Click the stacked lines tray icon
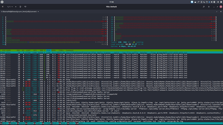Screen dimensions: 223x125 click(x=201, y=2)
